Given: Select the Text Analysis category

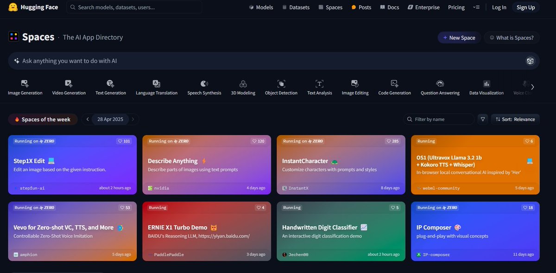Looking at the screenshot, I should 319,87.
